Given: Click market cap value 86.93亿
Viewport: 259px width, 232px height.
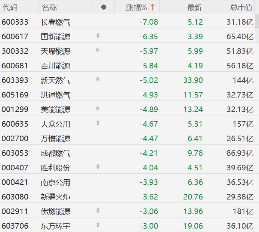Looking at the screenshot, I should (240, 153).
